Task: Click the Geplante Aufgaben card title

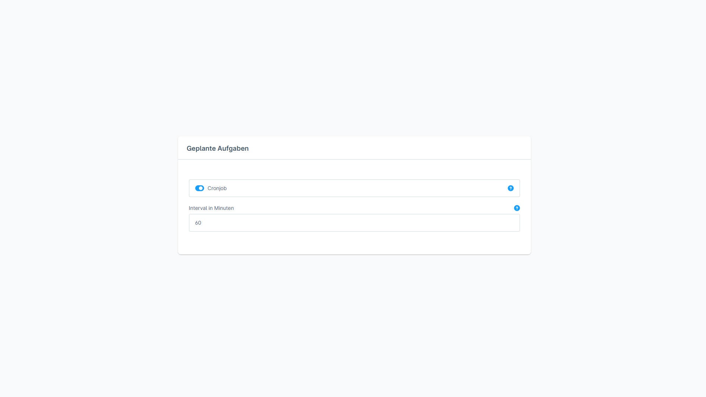Action: coord(217,149)
